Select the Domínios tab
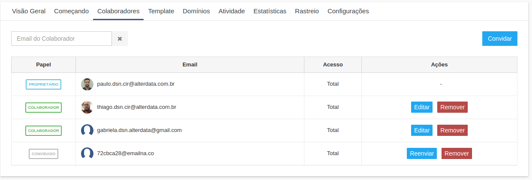The height and width of the screenshot is (180, 532). point(196,11)
